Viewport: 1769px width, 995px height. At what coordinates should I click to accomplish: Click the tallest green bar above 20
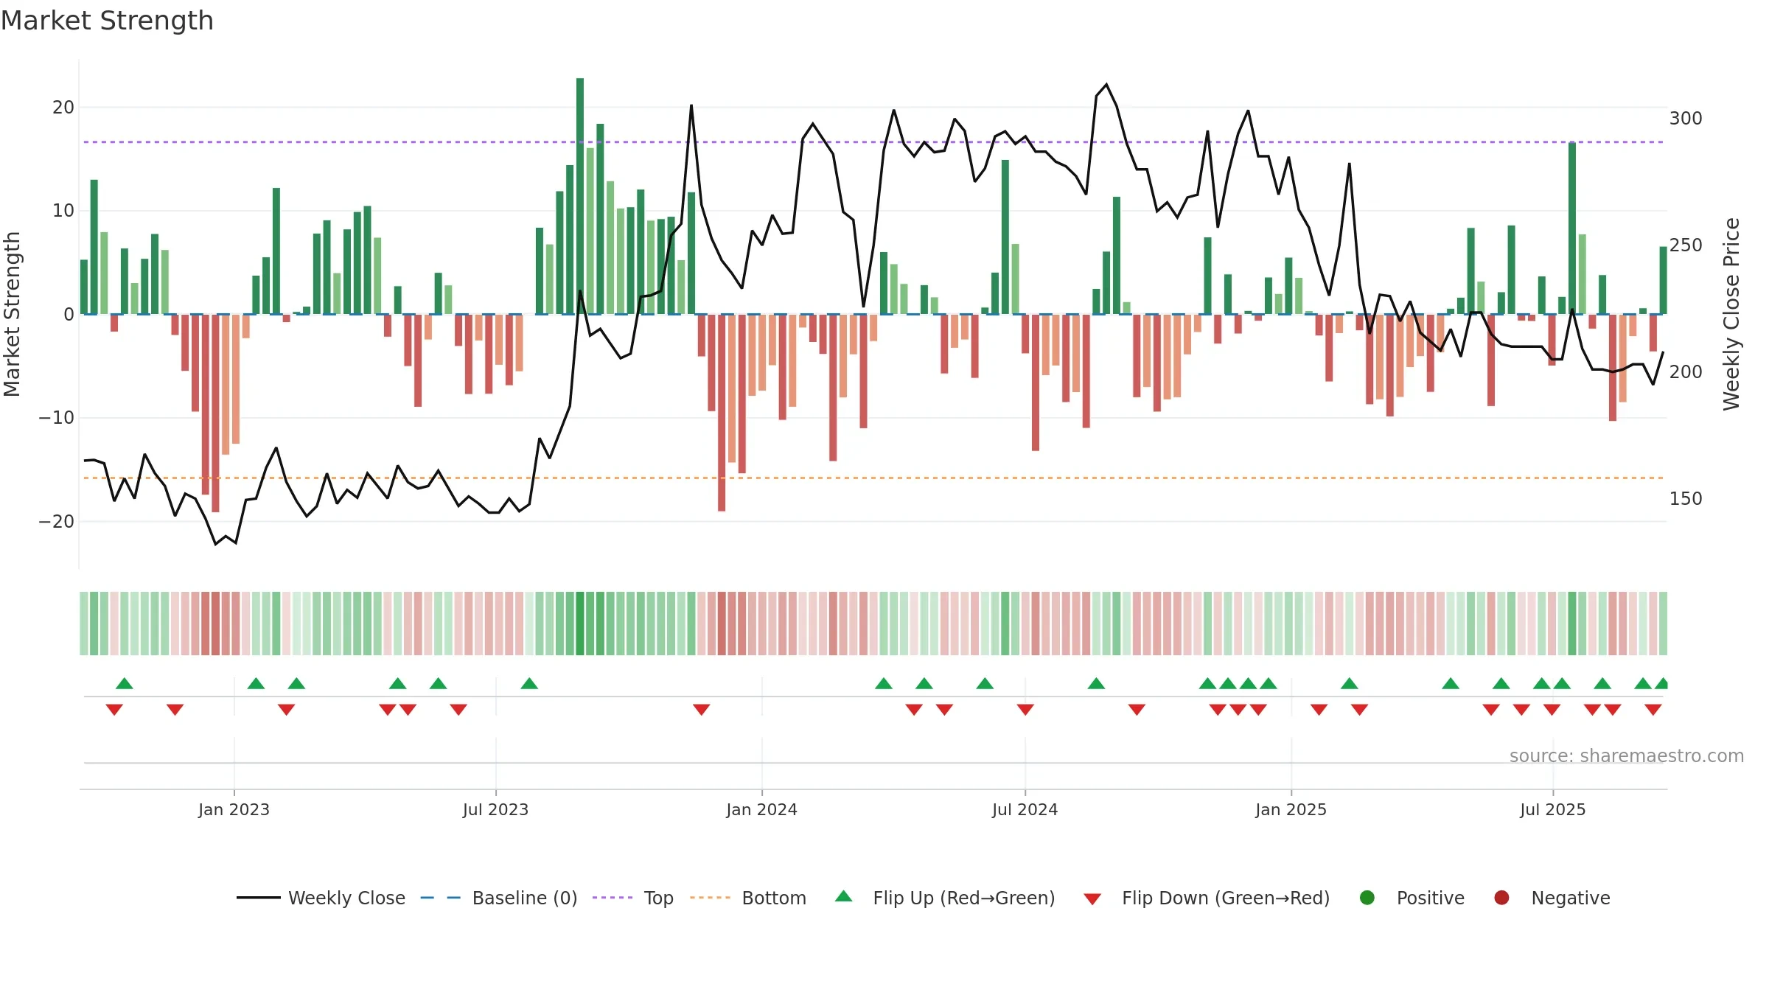click(580, 196)
